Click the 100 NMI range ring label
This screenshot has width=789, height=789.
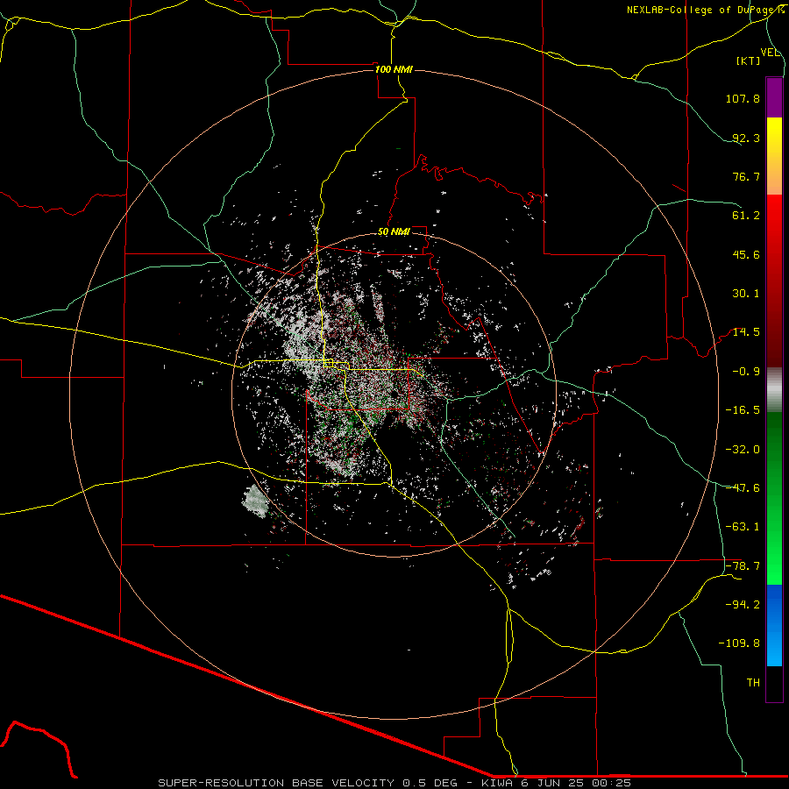[x=394, y=69]
